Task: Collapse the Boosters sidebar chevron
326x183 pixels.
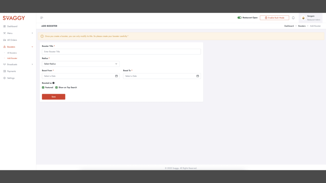Action: coord(32,47)
